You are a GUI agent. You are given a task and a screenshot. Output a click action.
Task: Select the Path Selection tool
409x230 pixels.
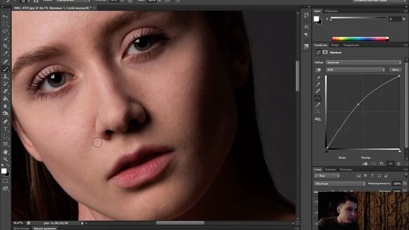(x=5, y=136)
